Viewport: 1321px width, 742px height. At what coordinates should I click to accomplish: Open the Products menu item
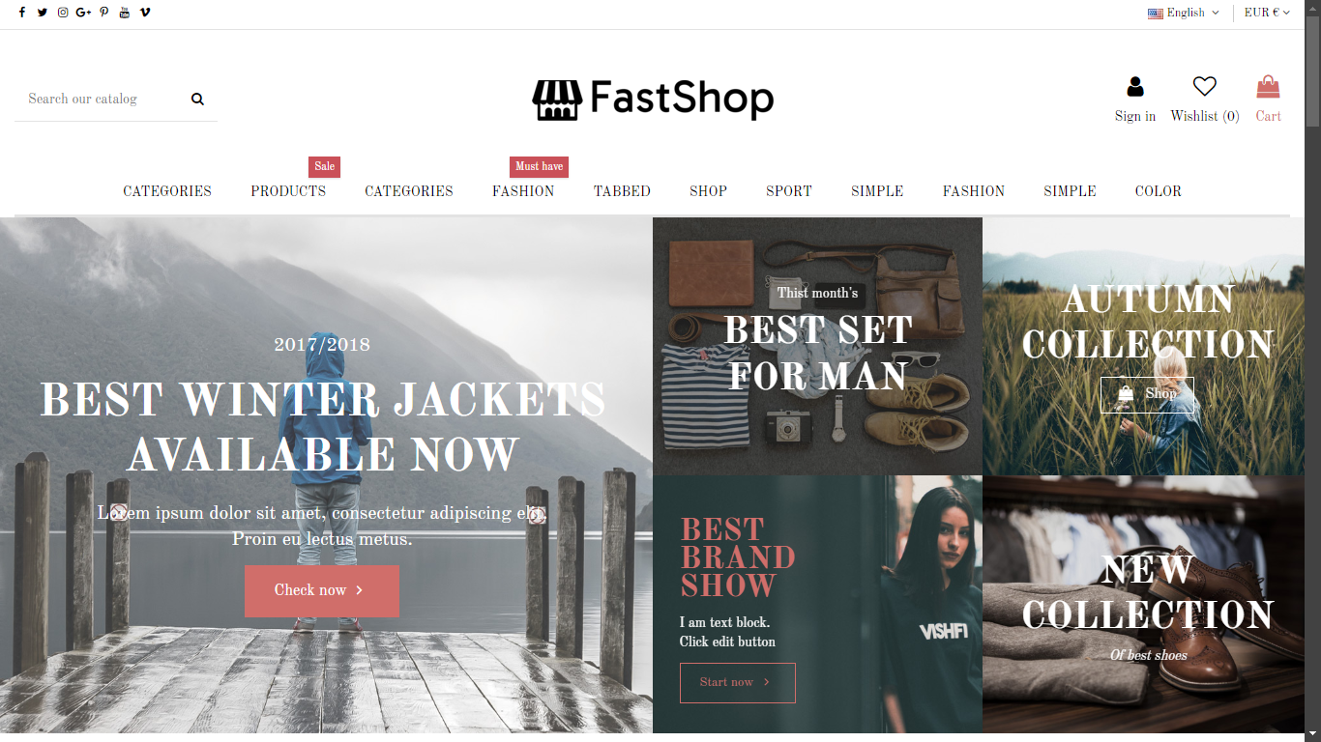(288, 191)
